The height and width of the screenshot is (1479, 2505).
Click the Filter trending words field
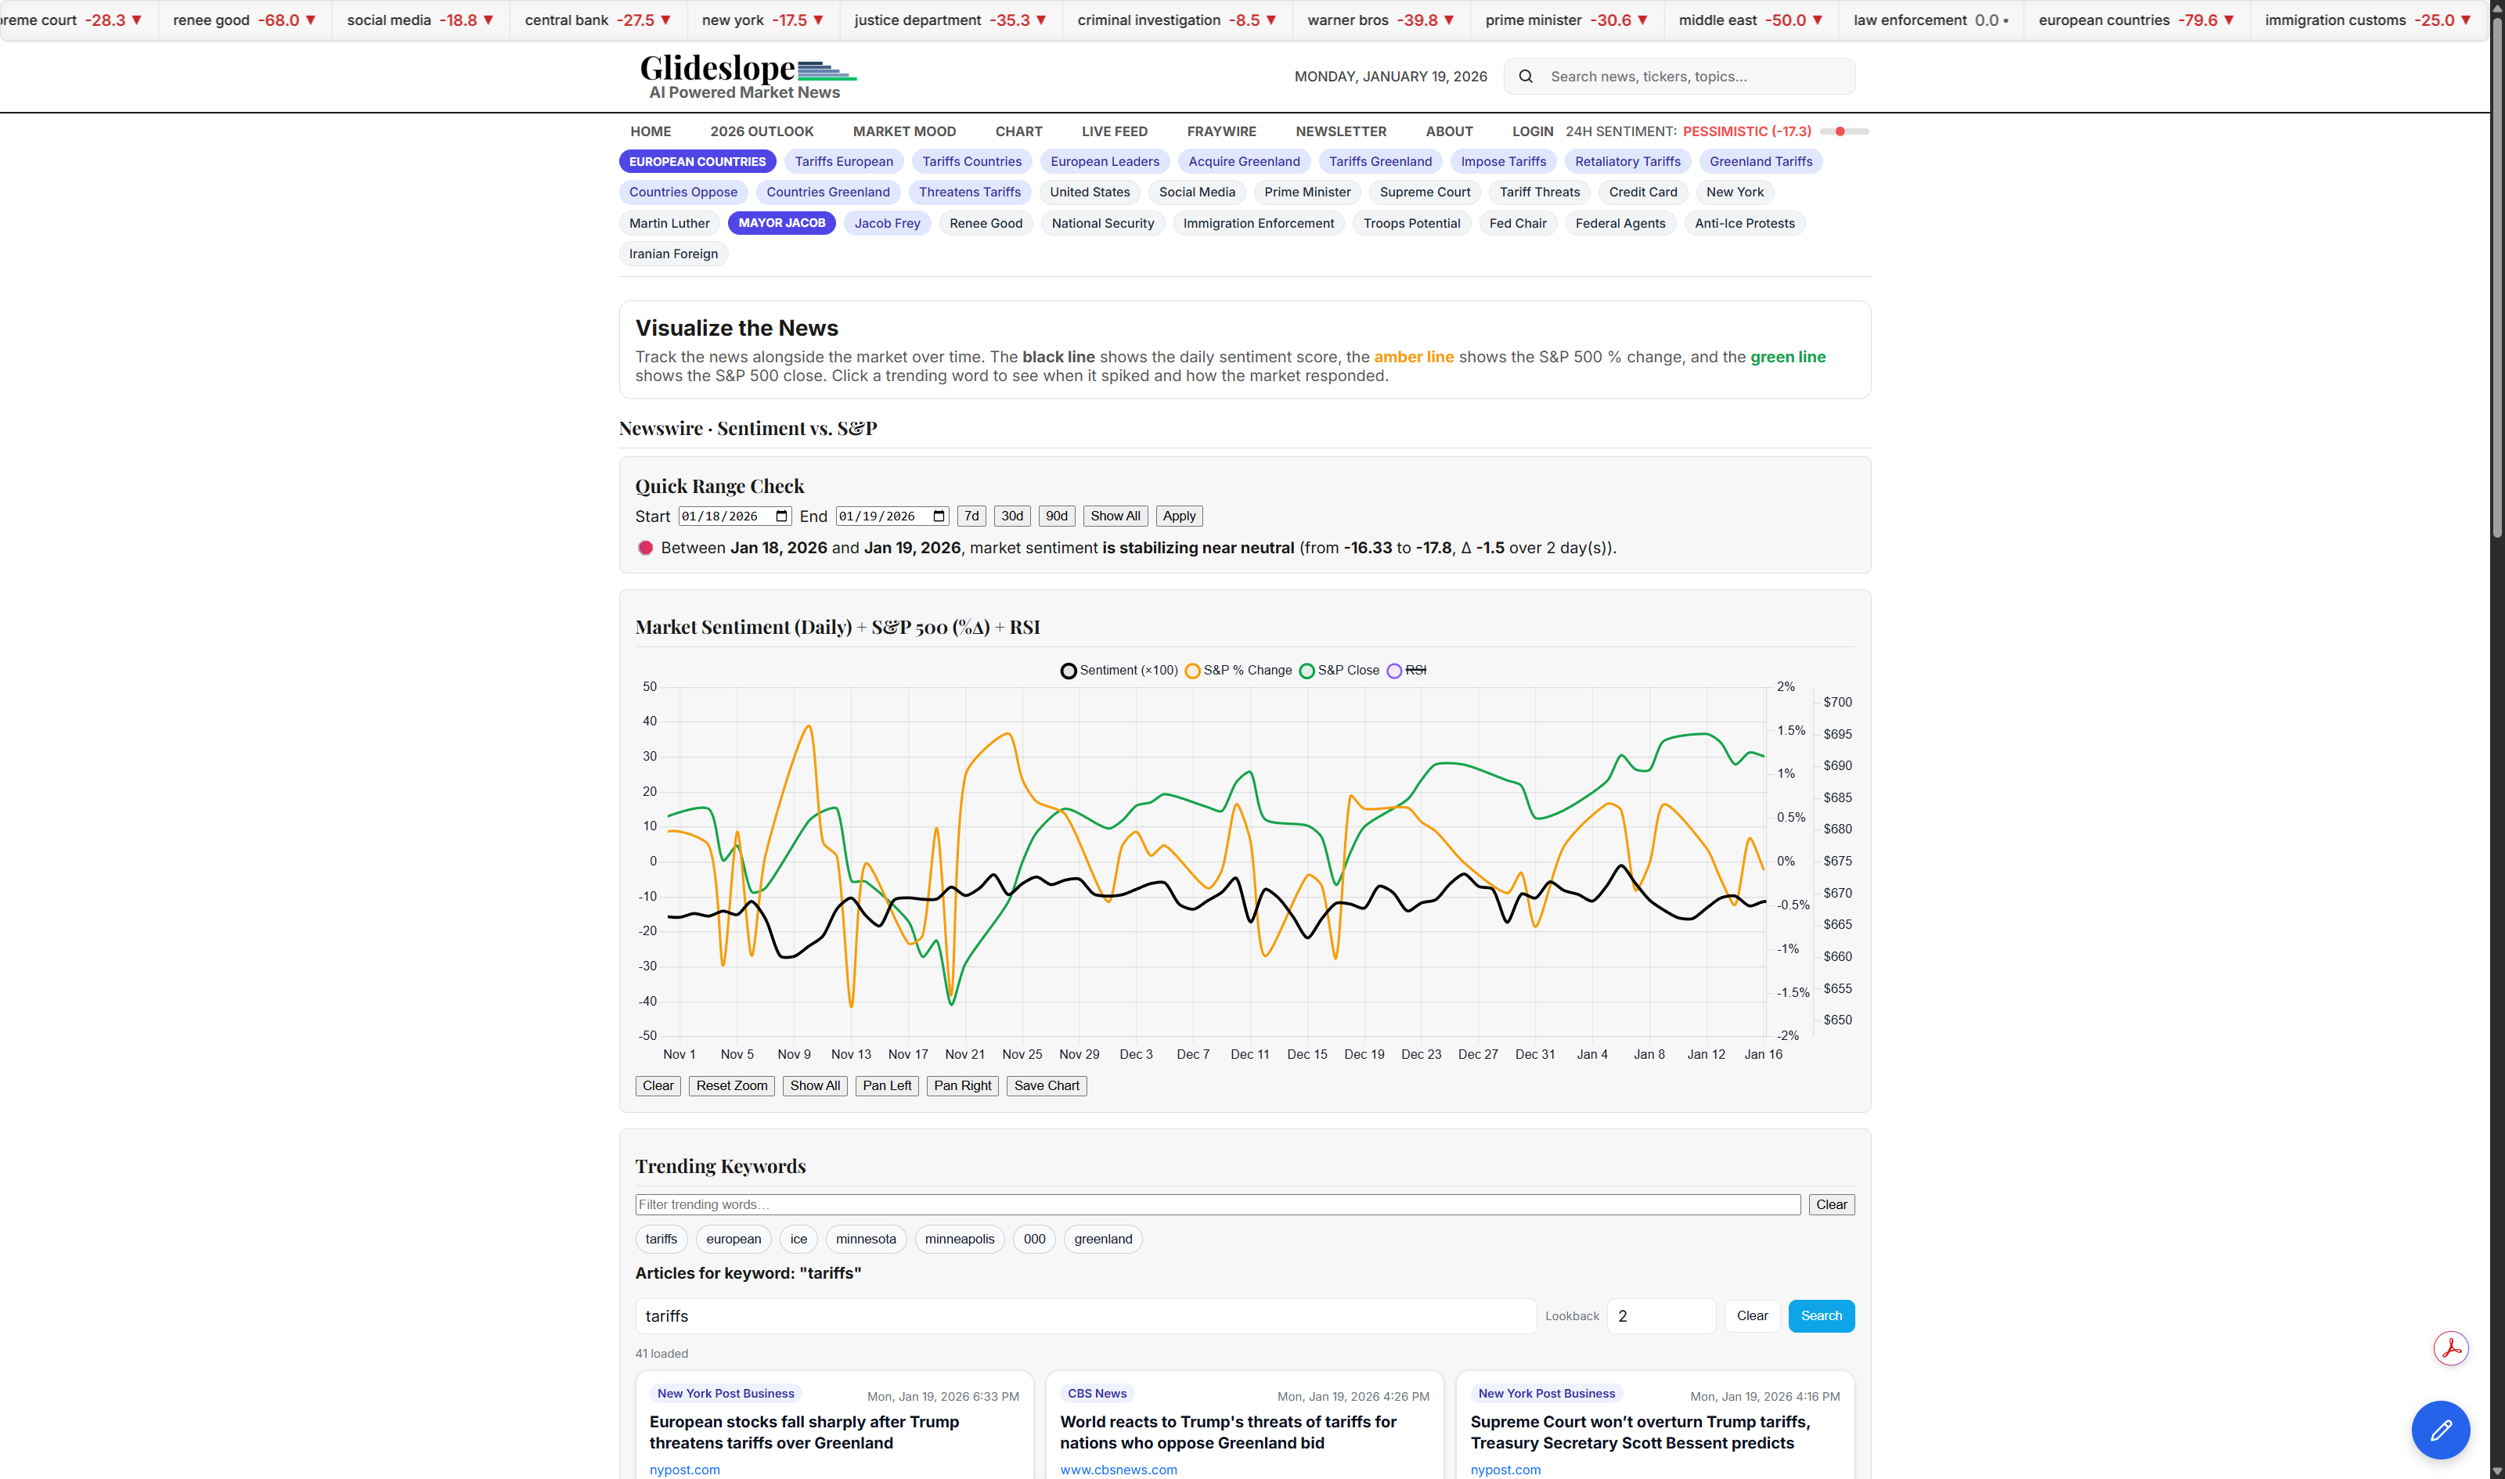click(1216, 1205)
